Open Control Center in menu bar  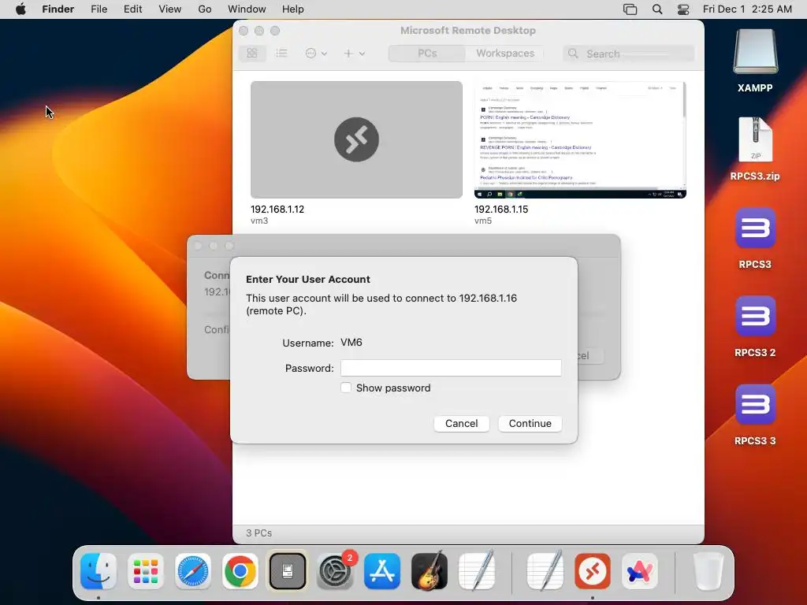point(683,9)
